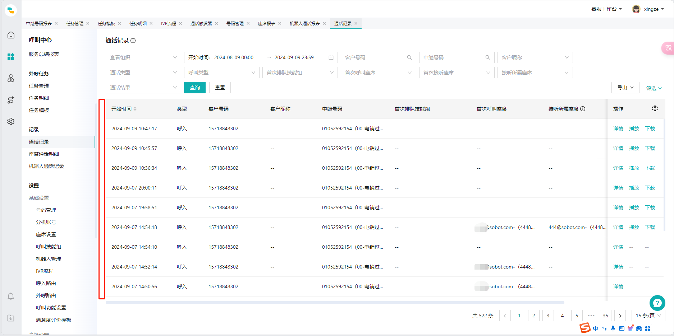The width and height of the screenshot is (674, 336).
Task: Open 详情 for the 14:54:10 call
Action: (618, 247)
